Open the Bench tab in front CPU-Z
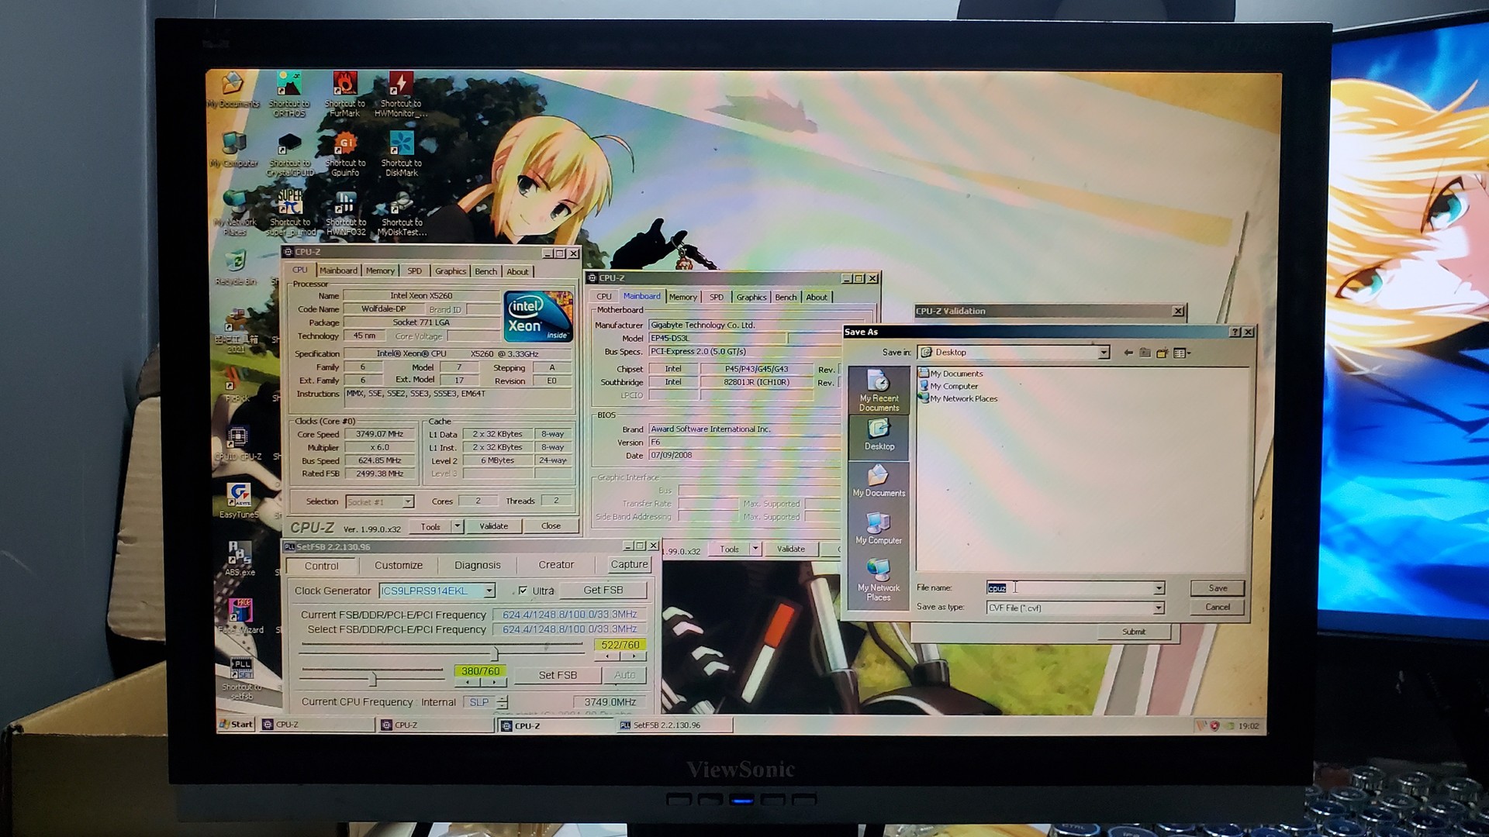Viewport: 1489px width, 837px height. pyautogui.click(x=485, y=271)
